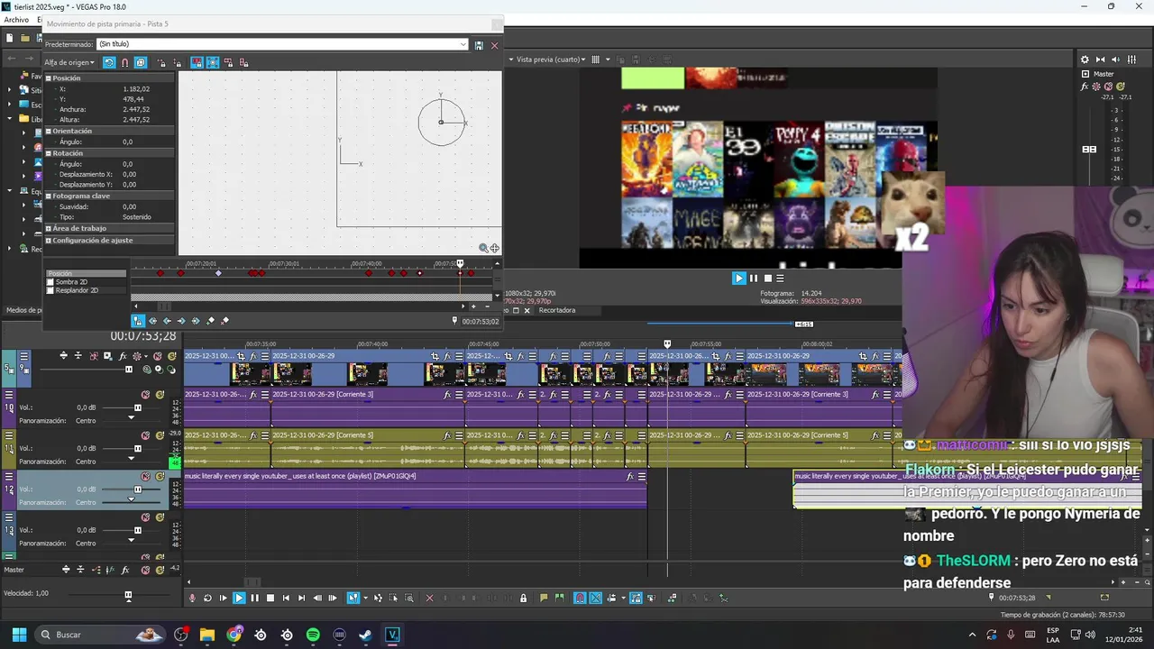Toggle the blue overlapping-squares icon before the padlocks
Screen dimensions: 1154x649
[140, 62]
